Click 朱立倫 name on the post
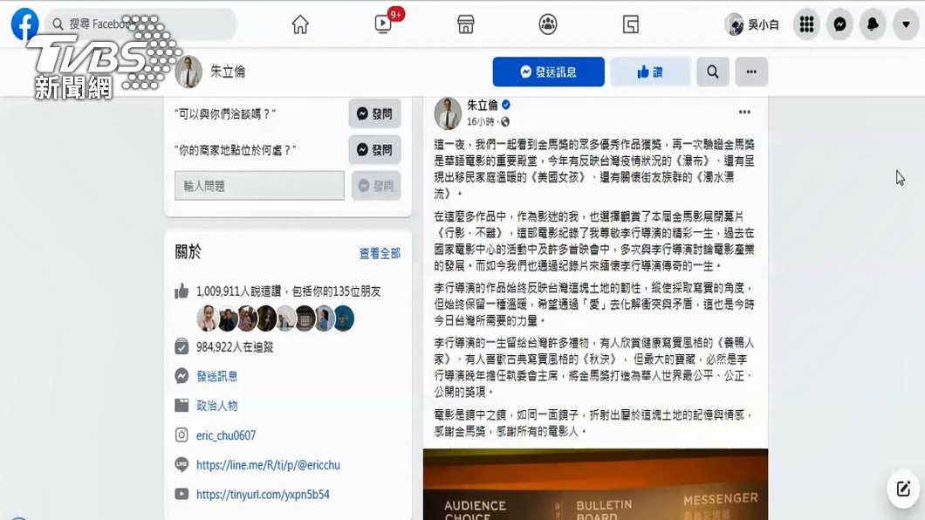 (482, 105)
